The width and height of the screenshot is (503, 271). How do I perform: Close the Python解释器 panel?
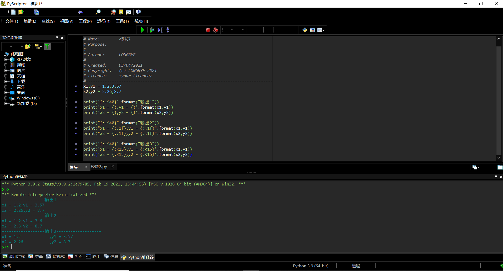click(501, 177)
